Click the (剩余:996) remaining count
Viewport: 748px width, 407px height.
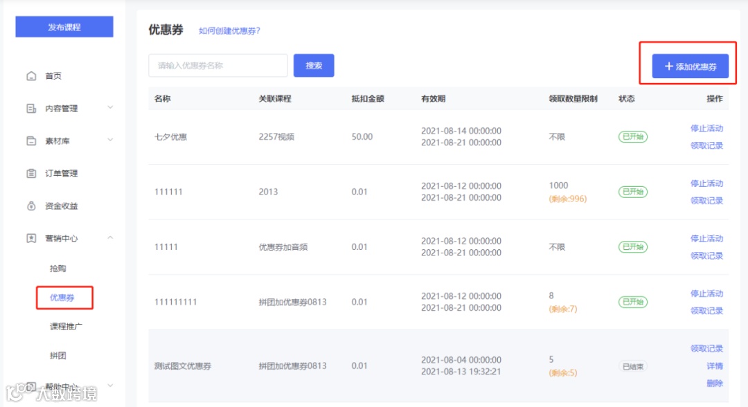tap(568, 199)
